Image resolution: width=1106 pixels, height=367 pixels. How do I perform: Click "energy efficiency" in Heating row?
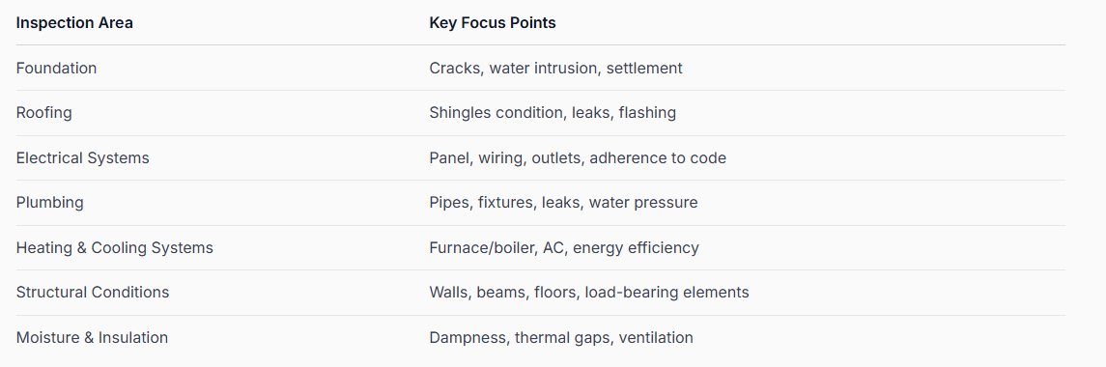click(x=636, y=247)
